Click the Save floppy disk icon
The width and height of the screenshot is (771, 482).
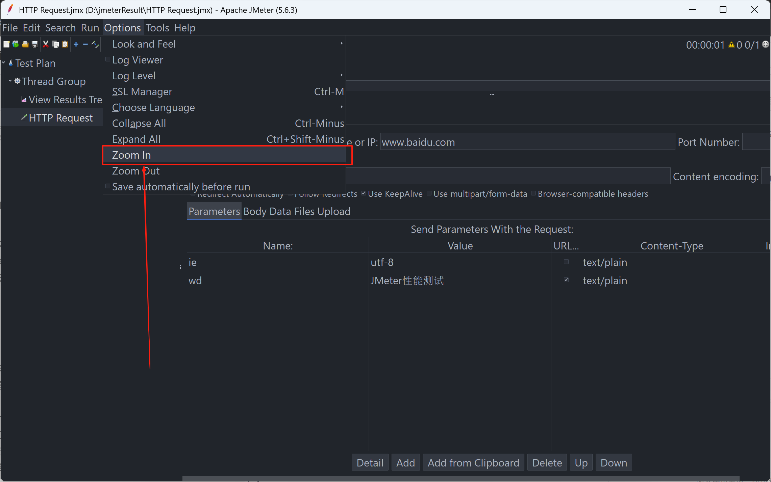pyautogui.click(x=35, y=44)
